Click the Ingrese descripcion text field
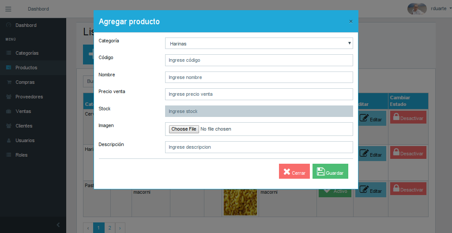The width and height of the screenshot is (452, 233). [259, 147]
